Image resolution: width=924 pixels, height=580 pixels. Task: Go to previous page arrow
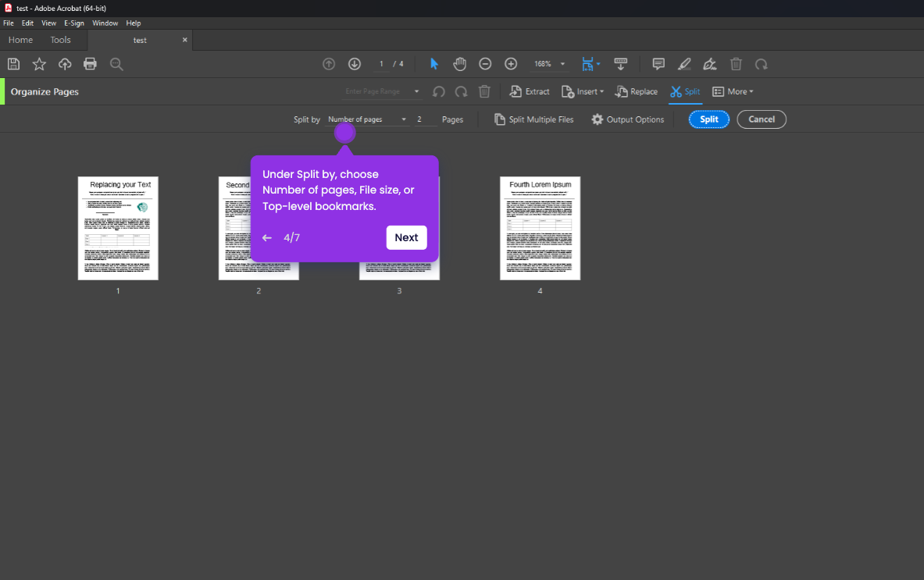click(x=329, y=64)
